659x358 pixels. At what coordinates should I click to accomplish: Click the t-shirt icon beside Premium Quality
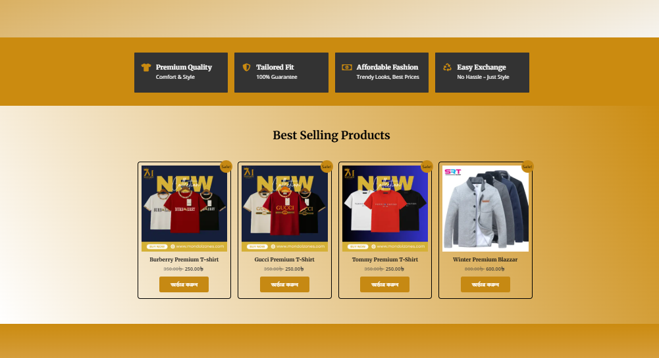point(146,67)
